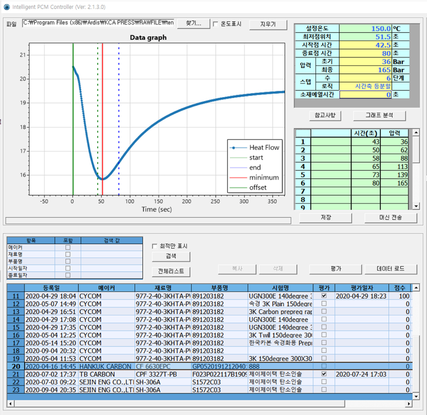
Task: Select row 20 HANKUK CARBON record
Action: coord(105,367)
